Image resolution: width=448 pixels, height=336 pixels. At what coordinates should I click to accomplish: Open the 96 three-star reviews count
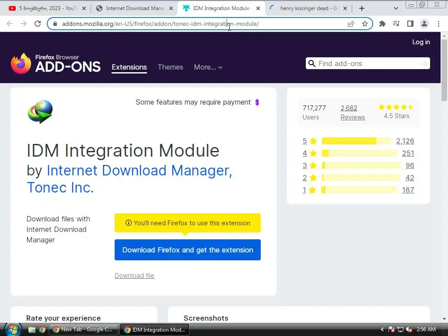point(409,165)
